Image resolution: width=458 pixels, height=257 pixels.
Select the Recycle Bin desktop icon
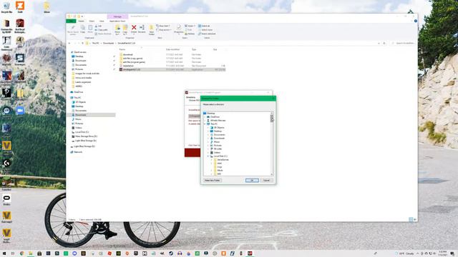6,7
